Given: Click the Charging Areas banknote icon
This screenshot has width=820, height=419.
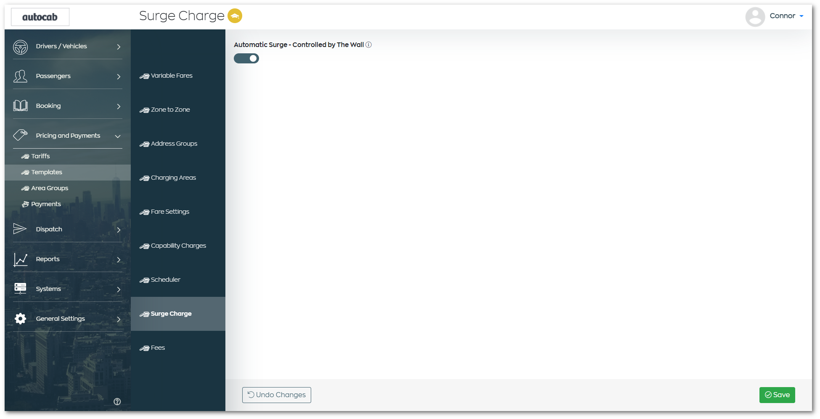Looking at the screenshot, I should [144, 178].
